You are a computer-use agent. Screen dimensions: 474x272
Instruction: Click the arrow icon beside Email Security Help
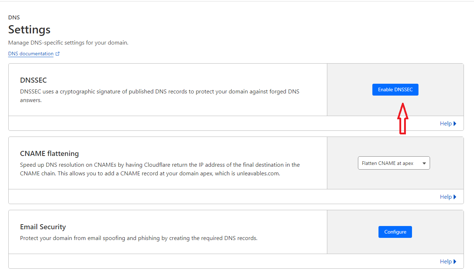click(x=455, y=261)
